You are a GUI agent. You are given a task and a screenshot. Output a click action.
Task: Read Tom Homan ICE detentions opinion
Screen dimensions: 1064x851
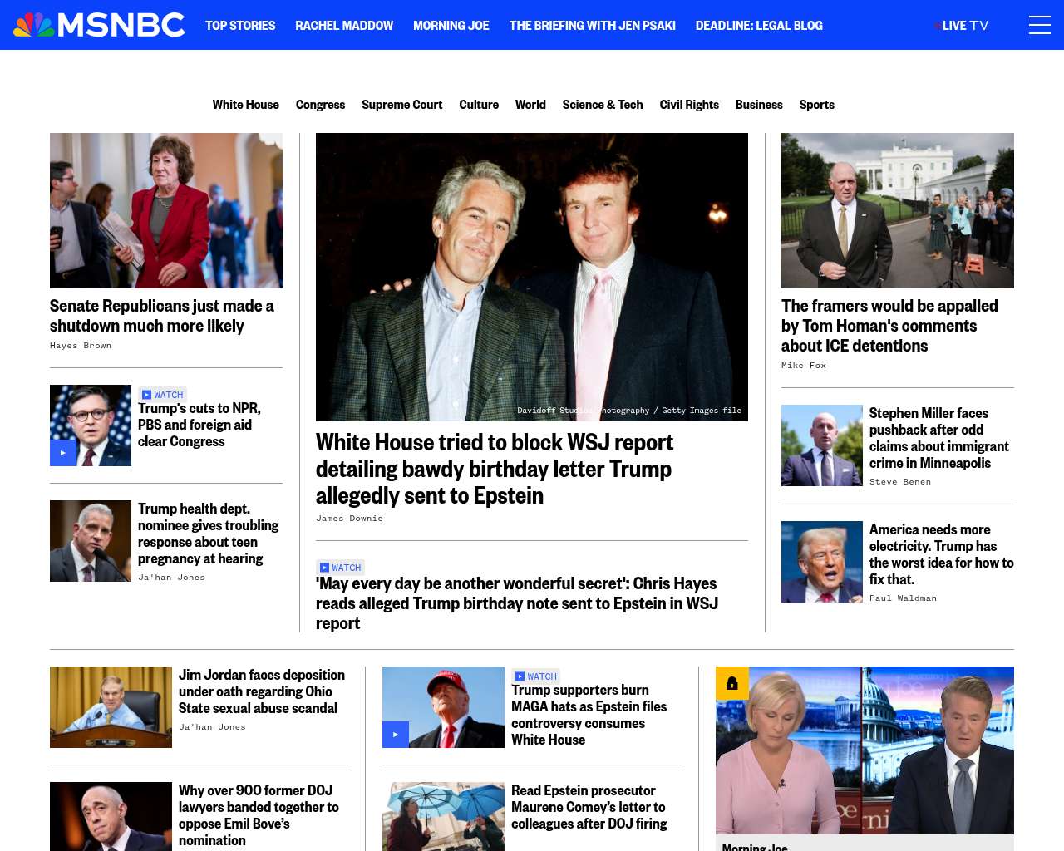[889, 326]
